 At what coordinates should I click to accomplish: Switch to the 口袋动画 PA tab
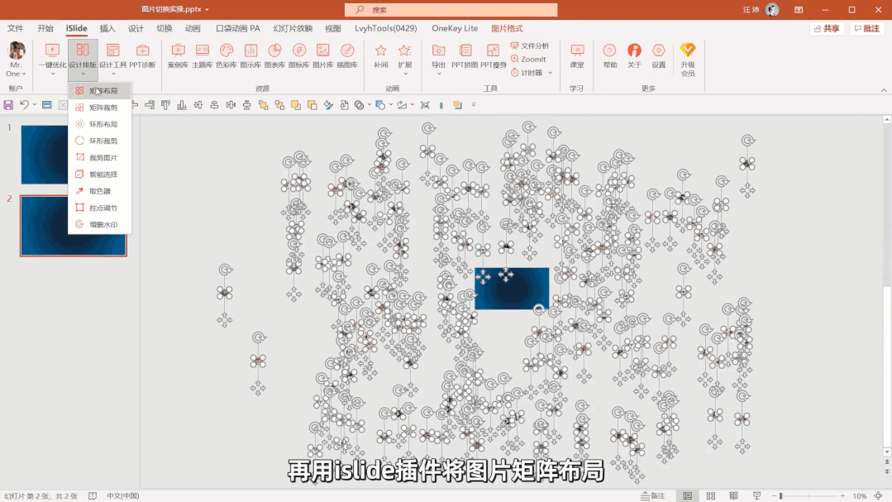(x=238, y=28)
